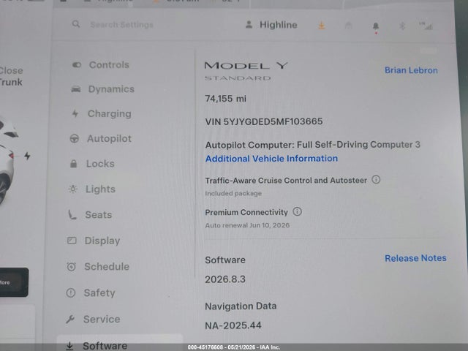Tap the VIN 5YJYGDED5MF103665 text

(264, 121)
